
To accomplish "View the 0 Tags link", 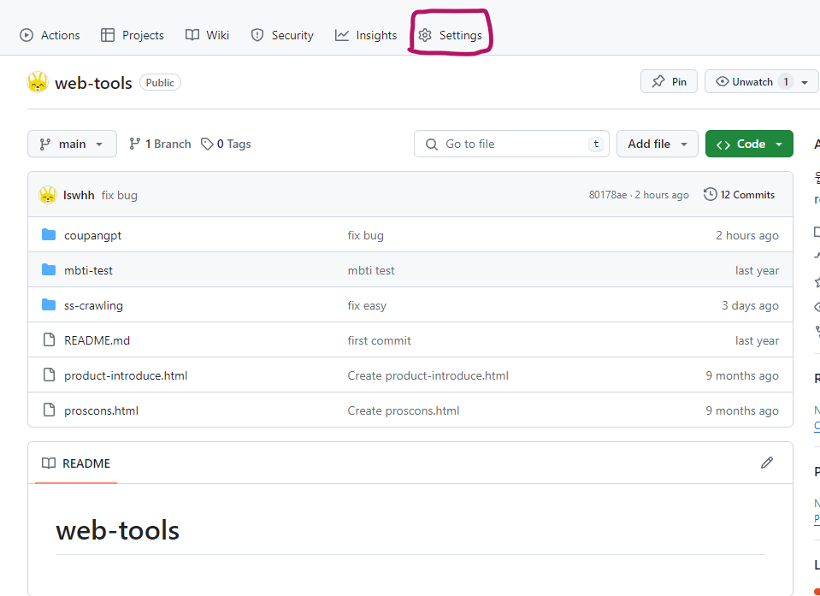I will tap(226, 144).
